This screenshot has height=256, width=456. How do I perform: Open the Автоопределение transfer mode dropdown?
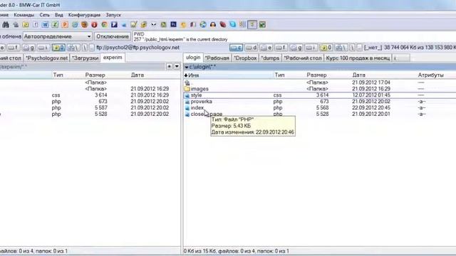(x=57, y=36)
